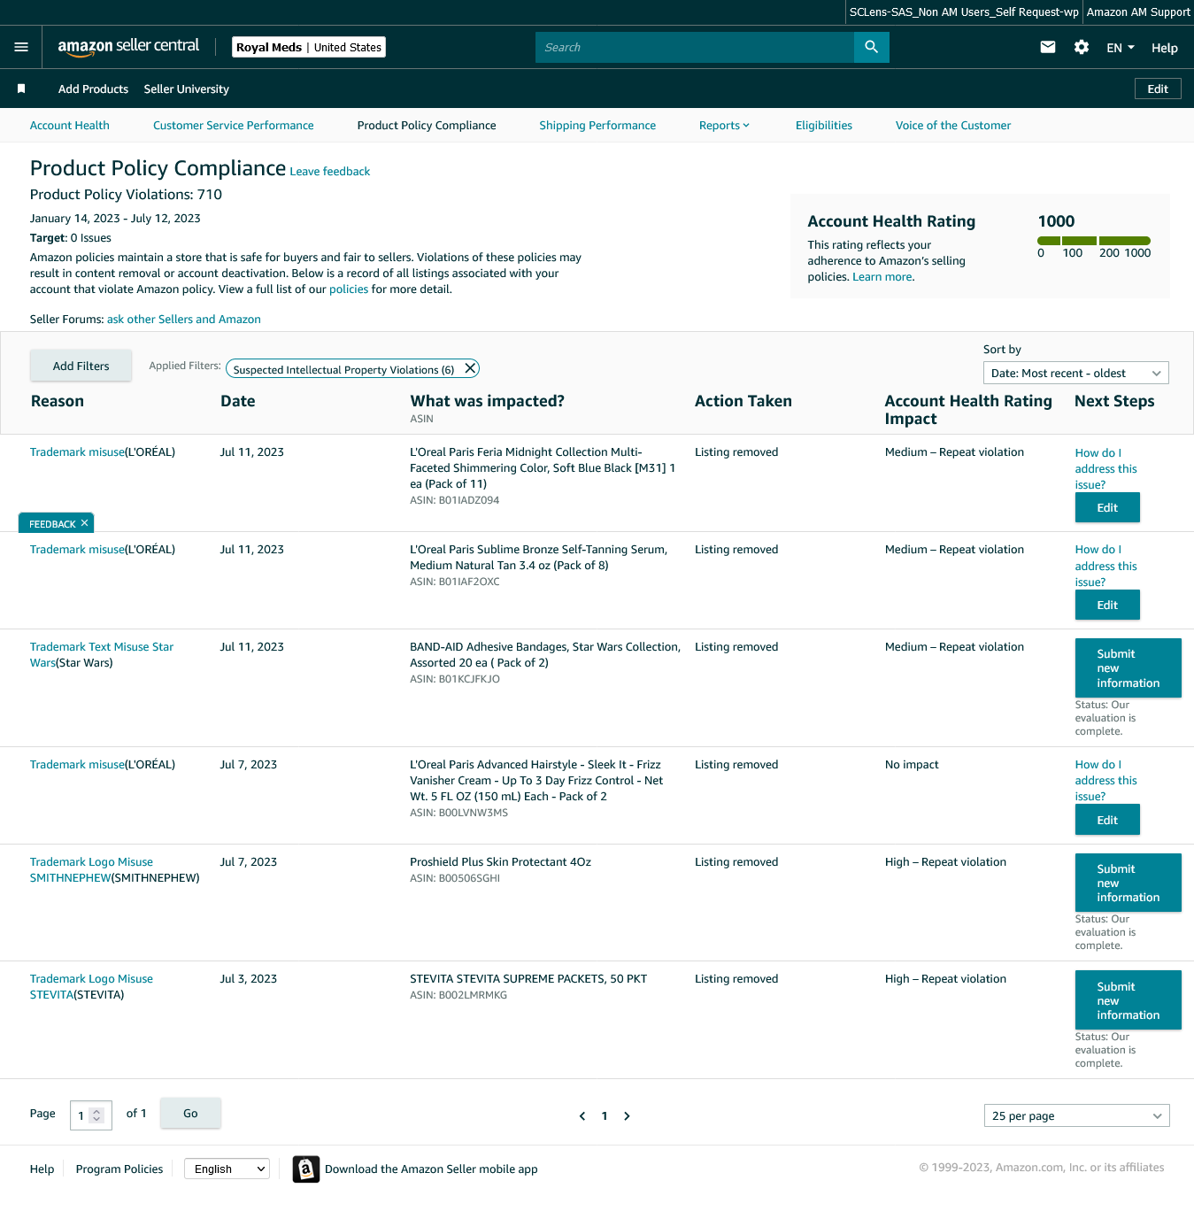Open the EN language dropdown
Screen dimensions: 1194x1219
1121,48
